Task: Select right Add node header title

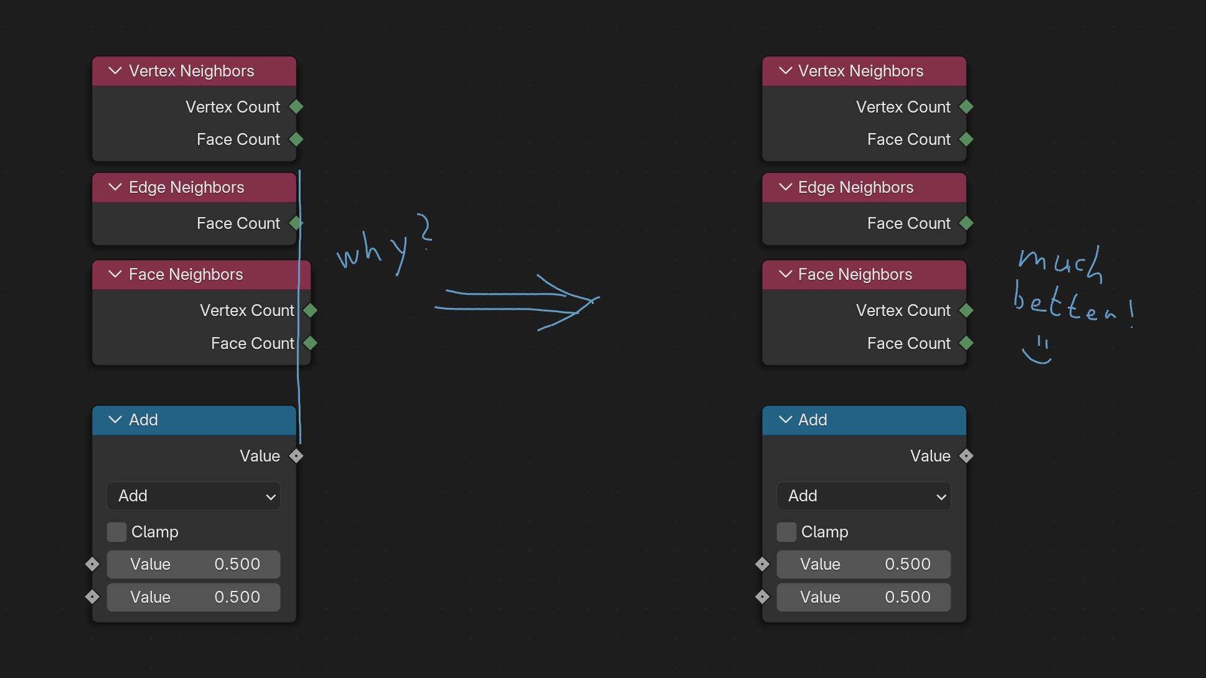Action: 813,420
